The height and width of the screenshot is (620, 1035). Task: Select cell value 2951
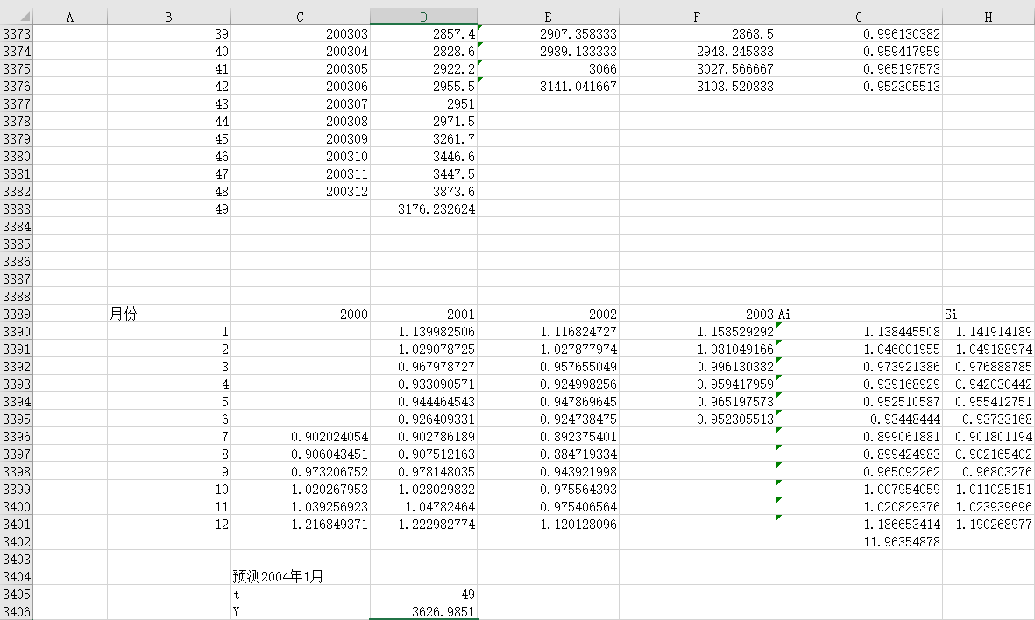424,103
